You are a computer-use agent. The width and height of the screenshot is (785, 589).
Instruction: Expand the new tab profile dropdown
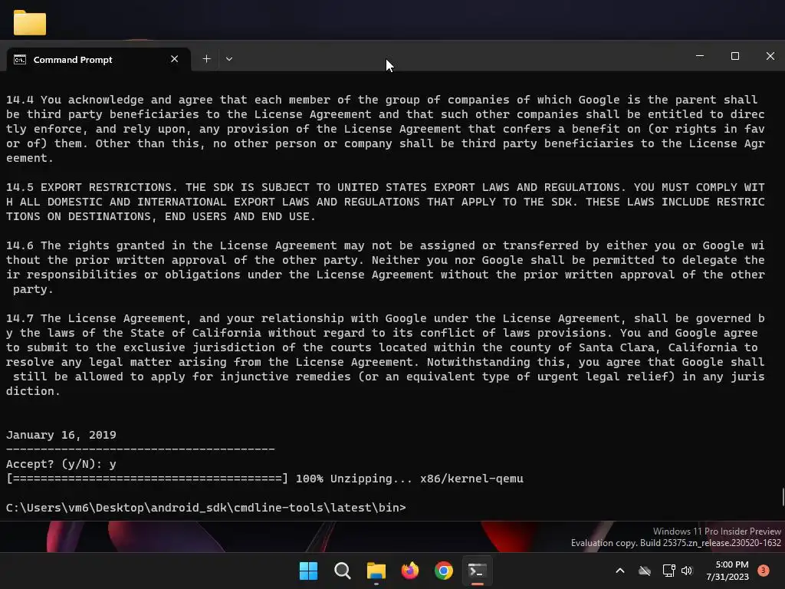(x=228, y=59)
